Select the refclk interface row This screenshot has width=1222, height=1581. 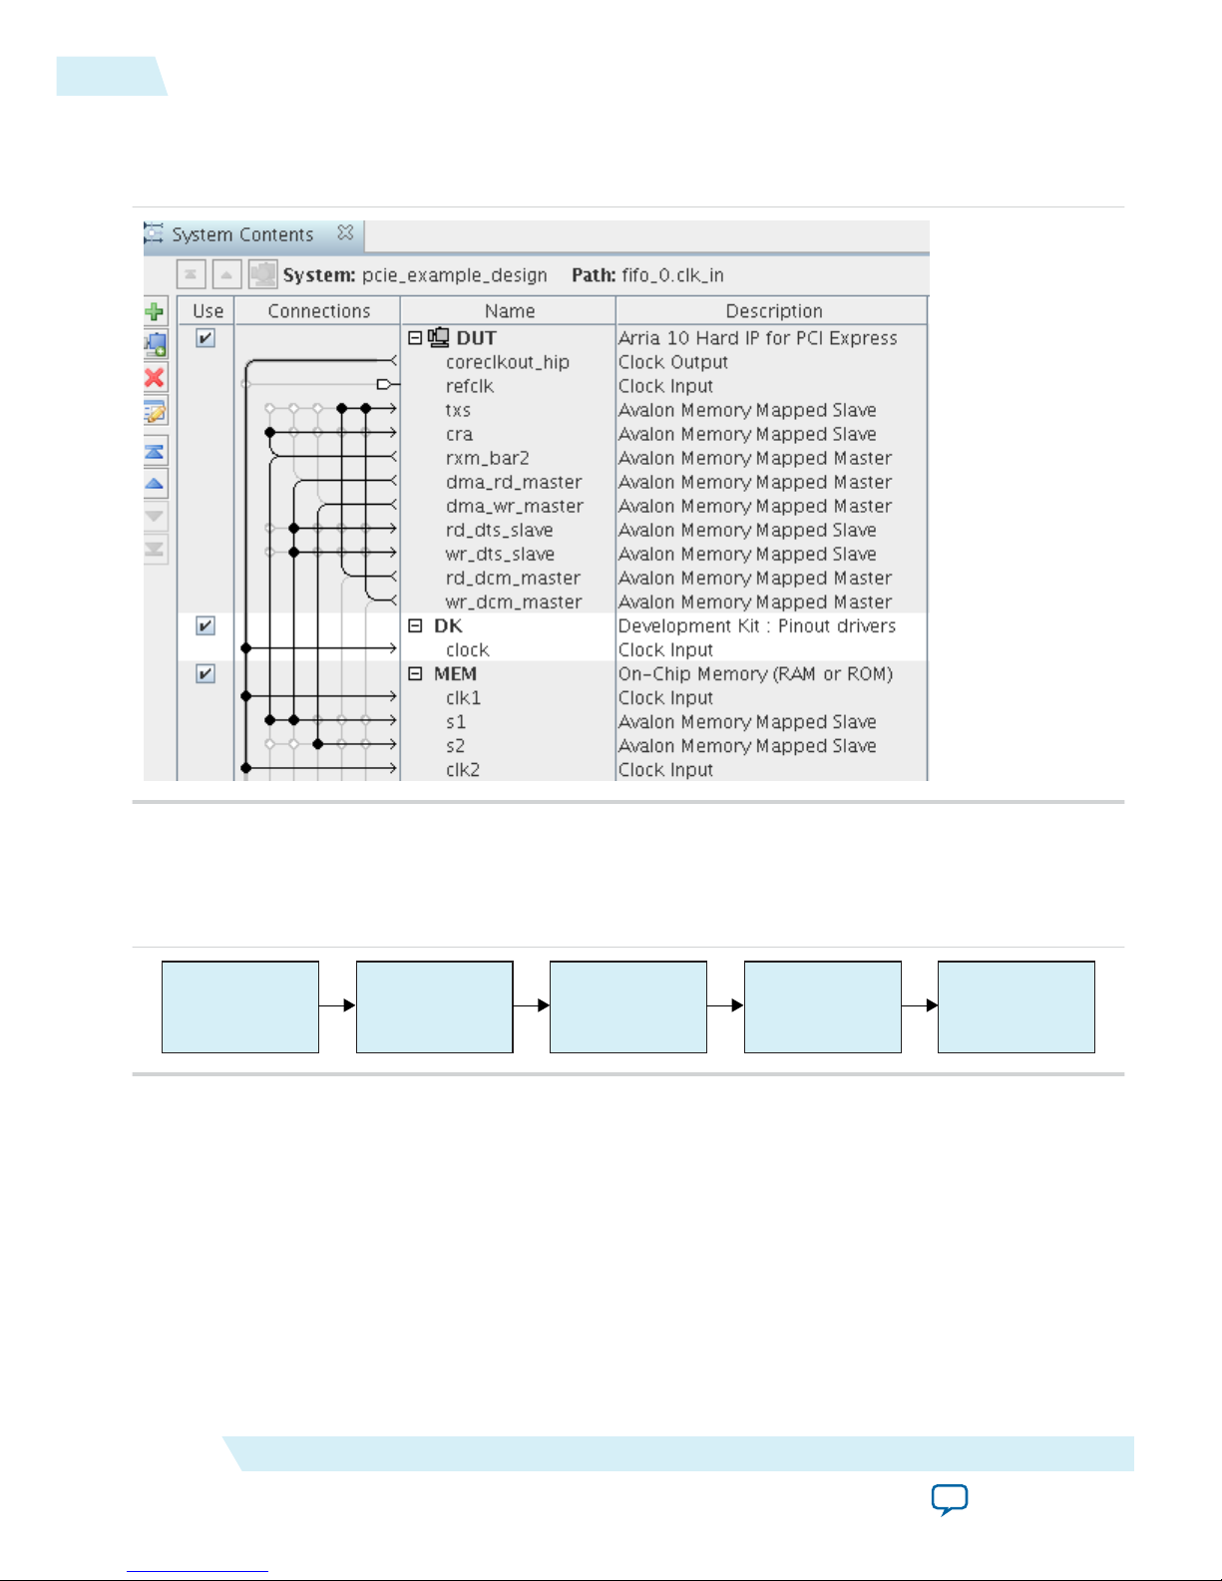point(469,386)
